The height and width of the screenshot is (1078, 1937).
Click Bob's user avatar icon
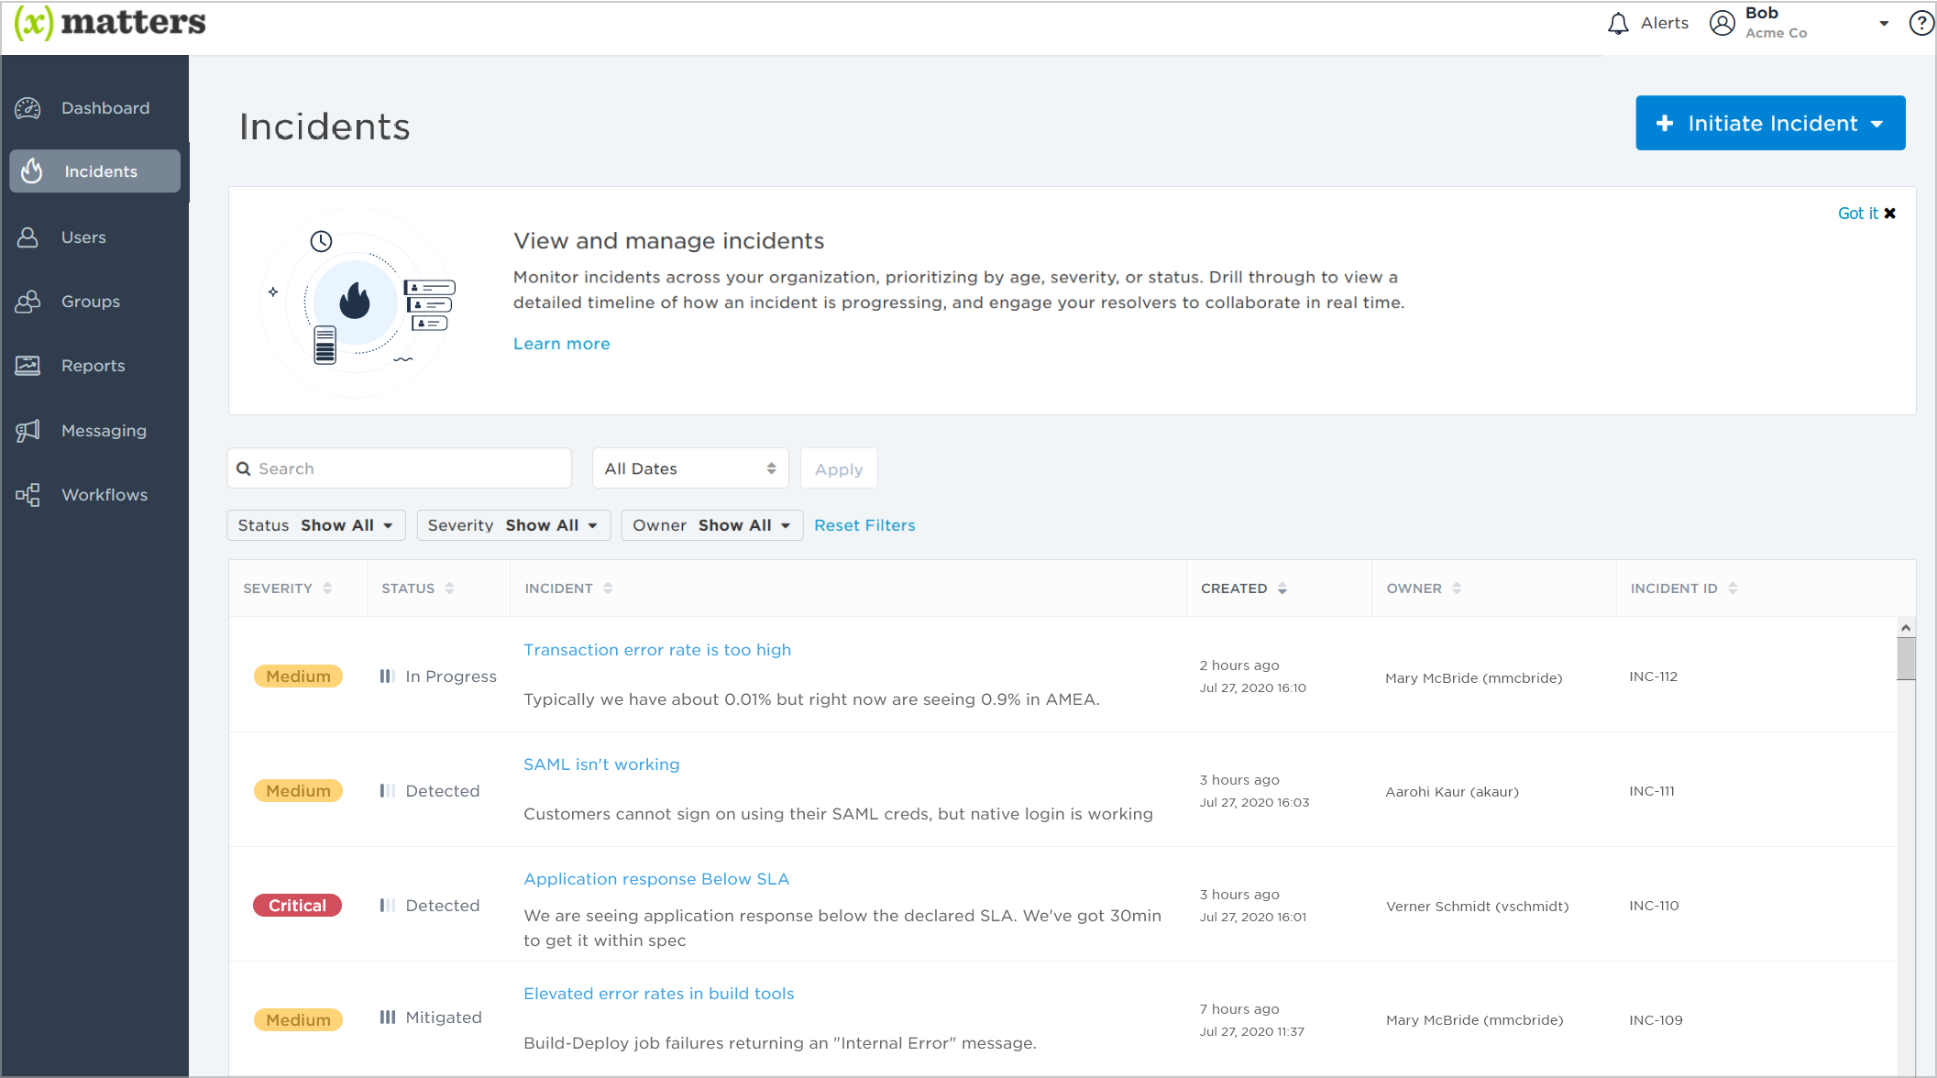[1722, 23]
